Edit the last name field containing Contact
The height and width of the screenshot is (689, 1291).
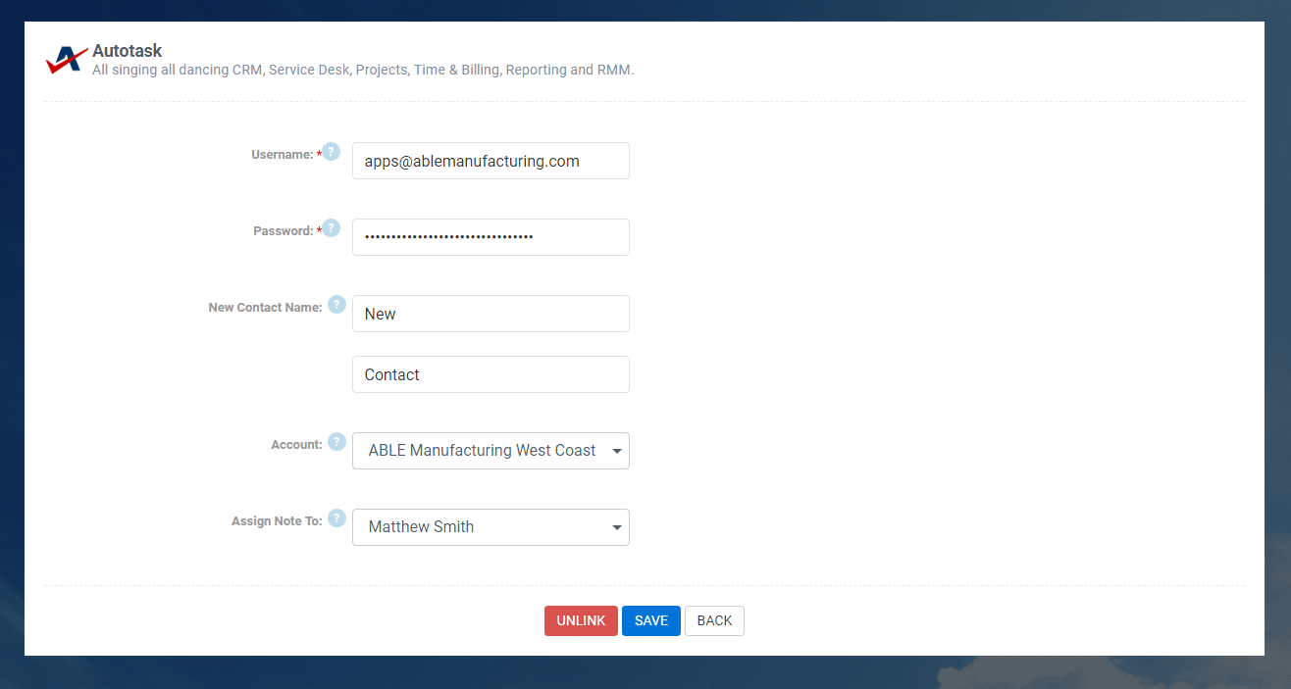pyautogui.click(x=491, y=374)
